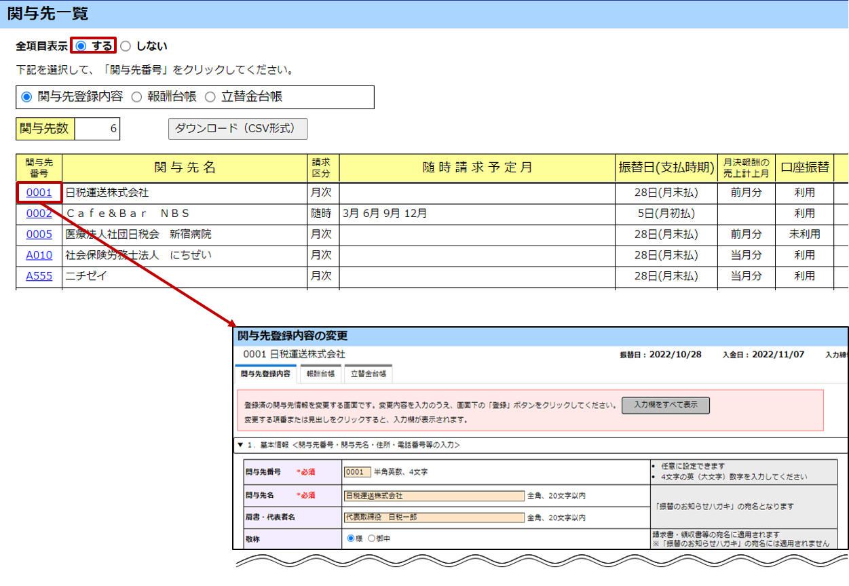
Task: Open client number 0001 link
Action: (39, 193)
